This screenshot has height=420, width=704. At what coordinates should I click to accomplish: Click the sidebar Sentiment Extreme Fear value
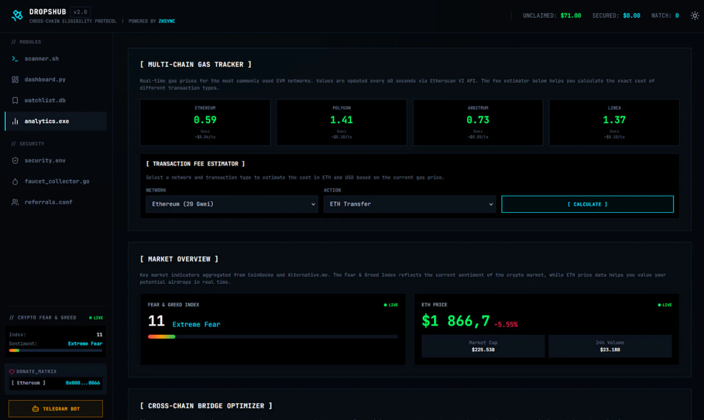pyautogui.click(x=85, y=343)
